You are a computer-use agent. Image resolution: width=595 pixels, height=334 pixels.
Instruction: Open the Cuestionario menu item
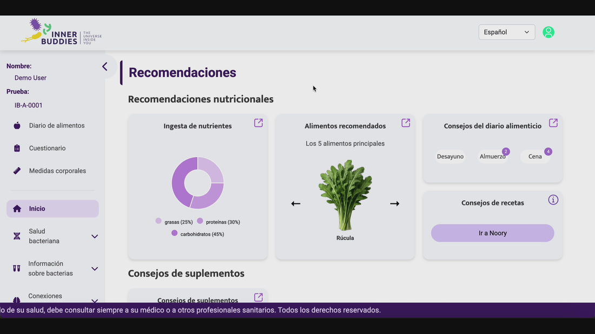(x=47, y=148)
